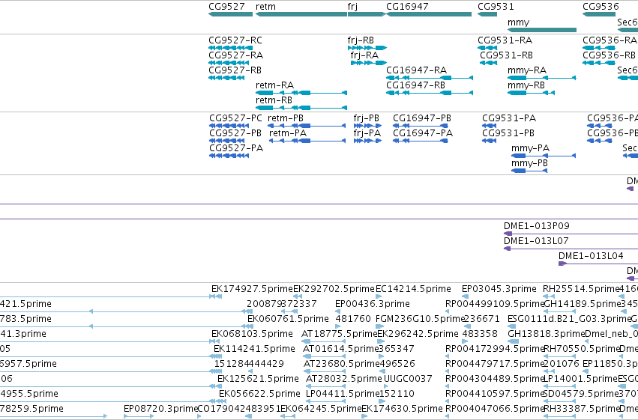Select the CG9527-PA protein glyph
Viewport: 638px width, 420px height.
(x=229, y=156)
